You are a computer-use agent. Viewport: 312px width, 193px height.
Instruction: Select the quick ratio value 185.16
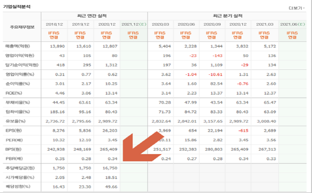coord(57,112)
